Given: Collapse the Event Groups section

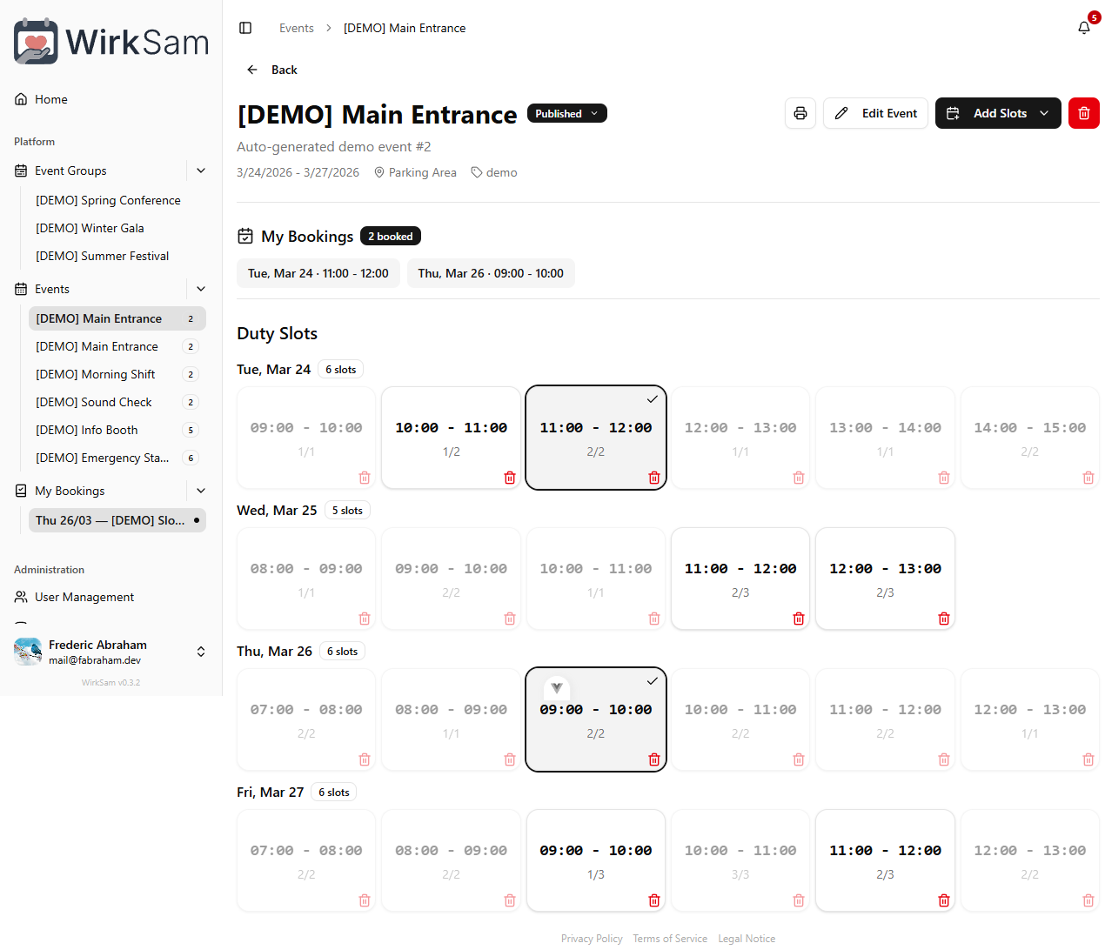Looking at the screenshot, I should click(201, 171).
